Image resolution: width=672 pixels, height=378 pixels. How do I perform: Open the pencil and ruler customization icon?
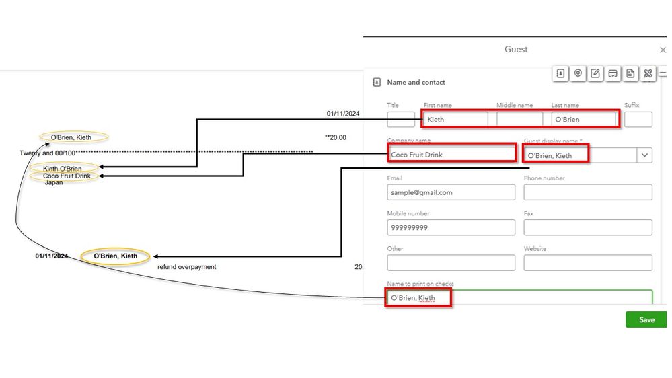pos(648,73)
